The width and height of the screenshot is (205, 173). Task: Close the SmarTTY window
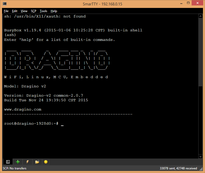pos(198,3)
